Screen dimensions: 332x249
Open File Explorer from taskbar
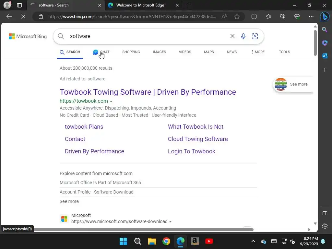coord(152,241)
